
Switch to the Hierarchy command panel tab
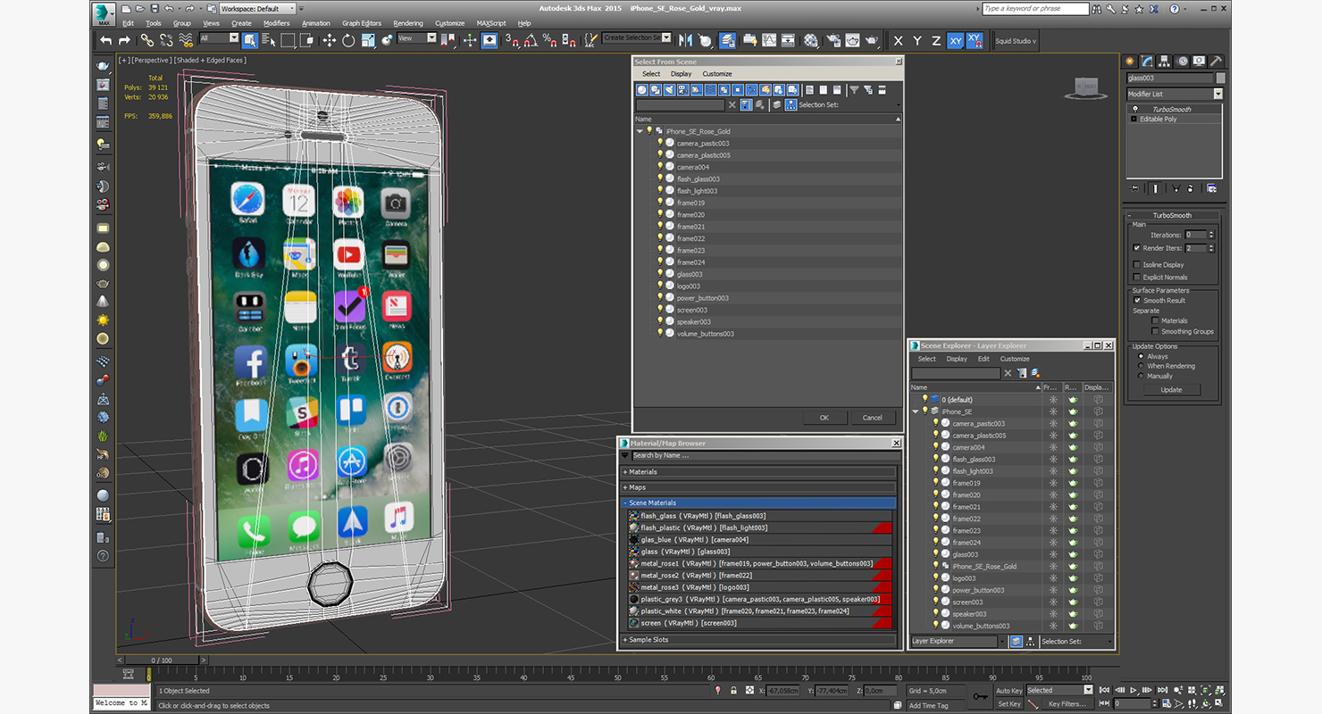click(1165, 62)
